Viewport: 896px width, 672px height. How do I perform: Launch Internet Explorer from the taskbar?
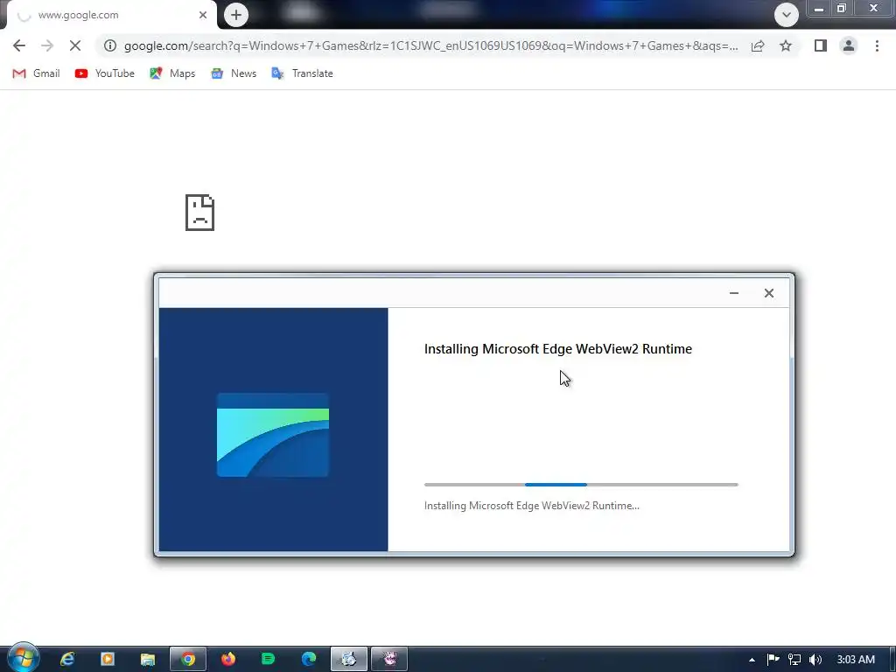(67, 660)
